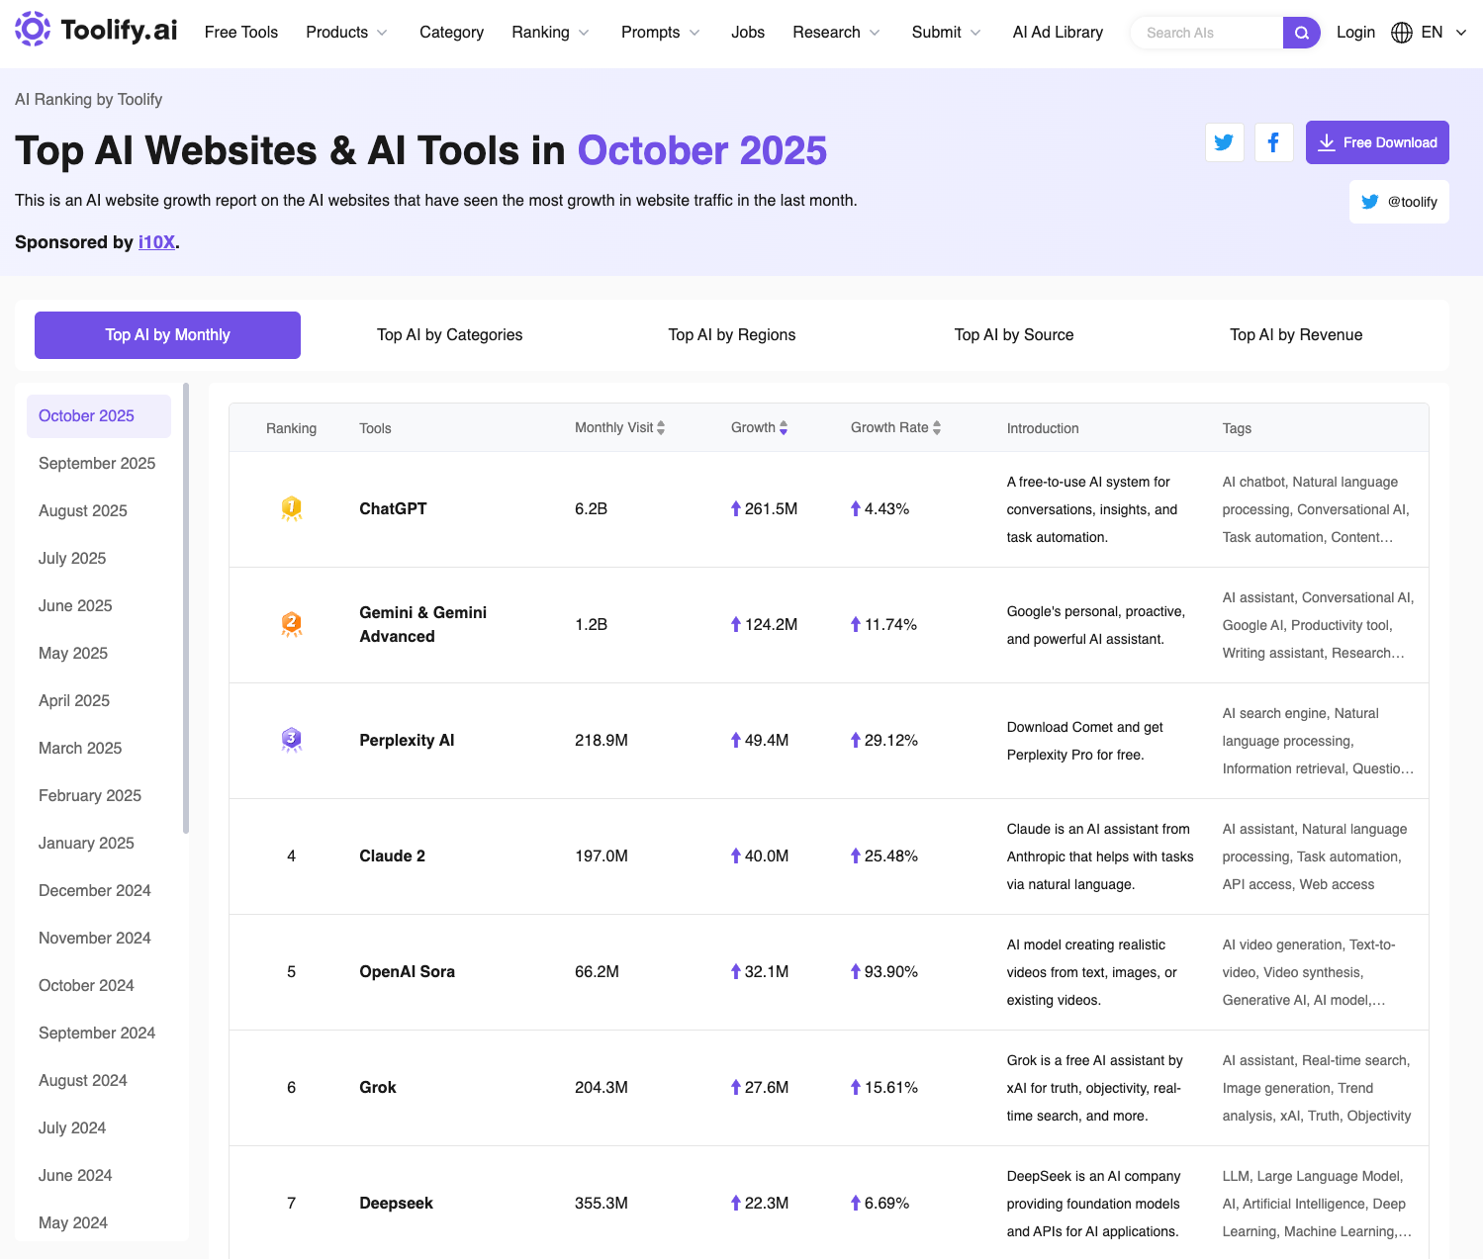Viewport: 1483px width, 1259px height.
Task: Click the up arrow beside 93.90% rate
Action: click(x=856, y=971)
